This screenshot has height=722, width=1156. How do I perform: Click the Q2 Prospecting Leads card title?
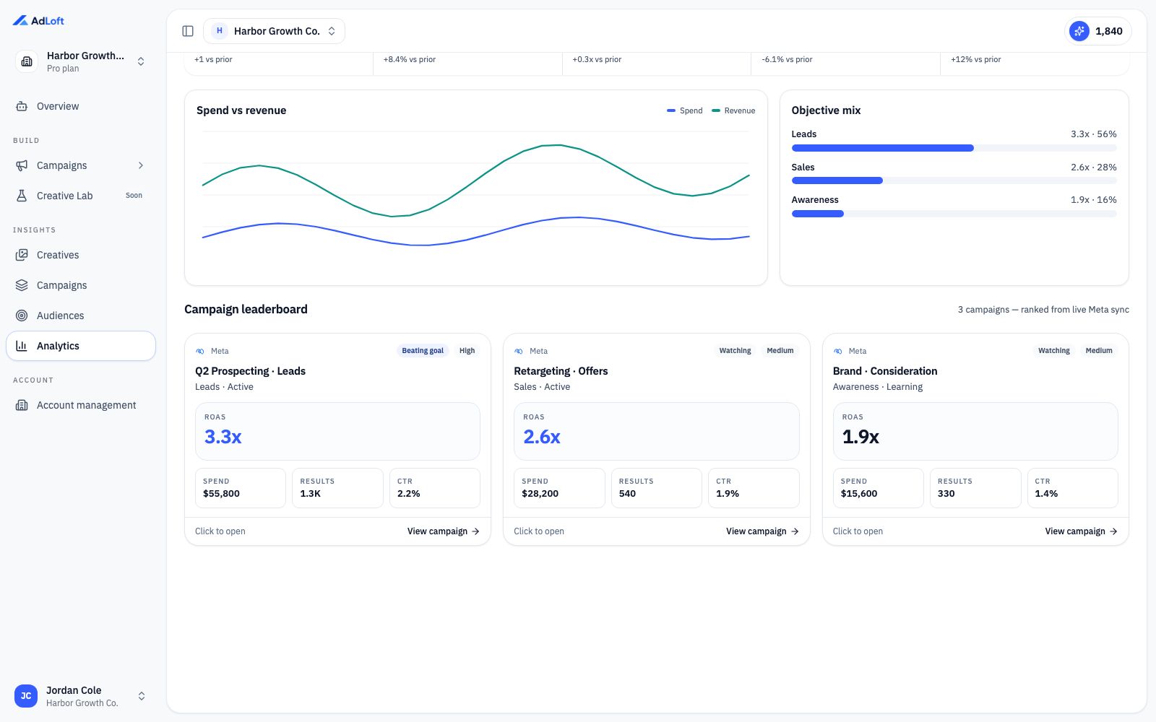(250, 371)
